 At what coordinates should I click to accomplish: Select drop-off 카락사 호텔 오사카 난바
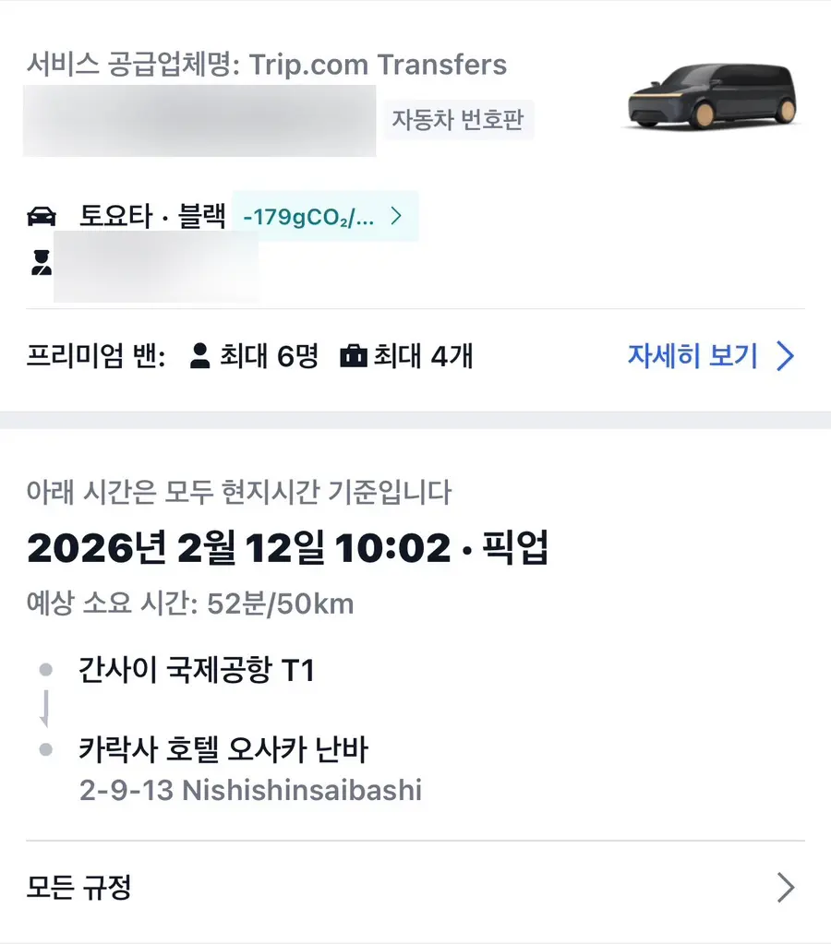point(223,749)
